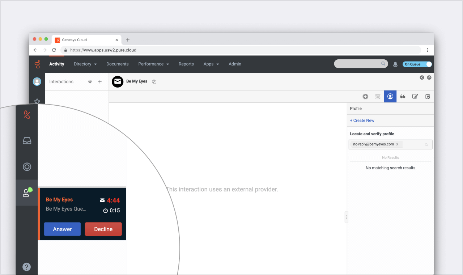Decline the Be My Eyes interaction
463x275 pixels.
tap(103, 229)
